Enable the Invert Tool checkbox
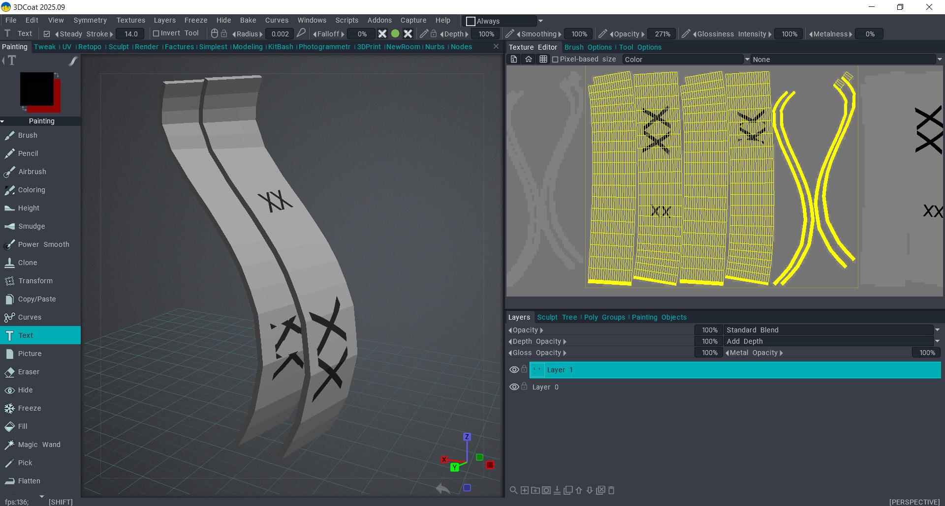The image size is (945, 506). (x=156, y=33)
